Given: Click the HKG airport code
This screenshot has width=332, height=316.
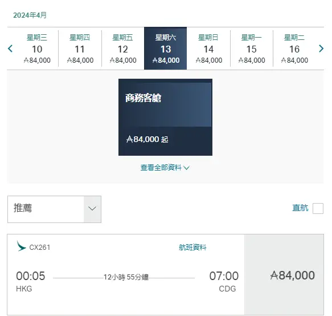Looking at the screenshot, I should [24, 289].
